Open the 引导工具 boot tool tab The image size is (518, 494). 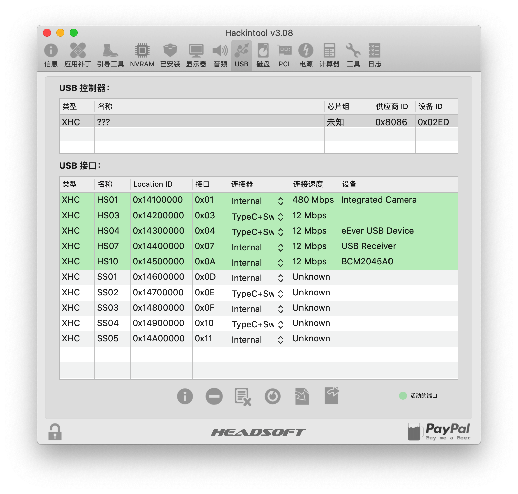[110, 55]
